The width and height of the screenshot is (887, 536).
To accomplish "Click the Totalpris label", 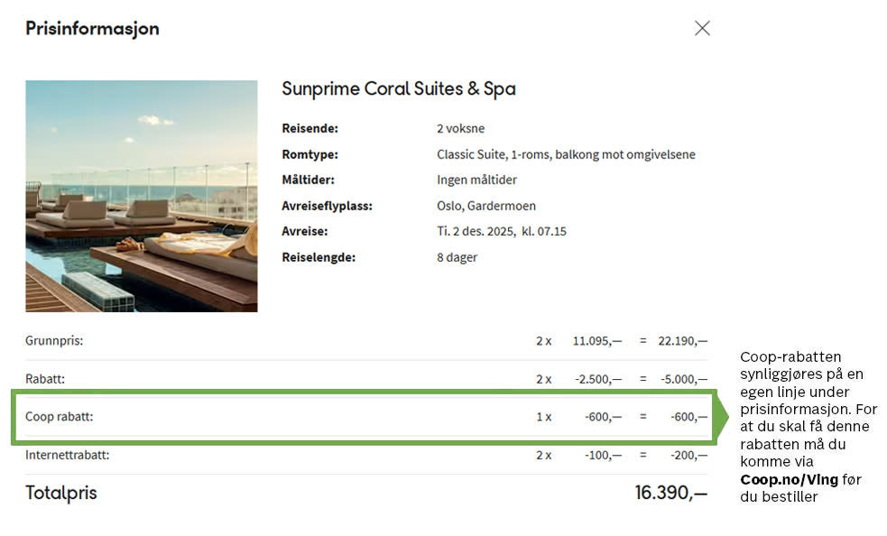I will pos(60,493).
